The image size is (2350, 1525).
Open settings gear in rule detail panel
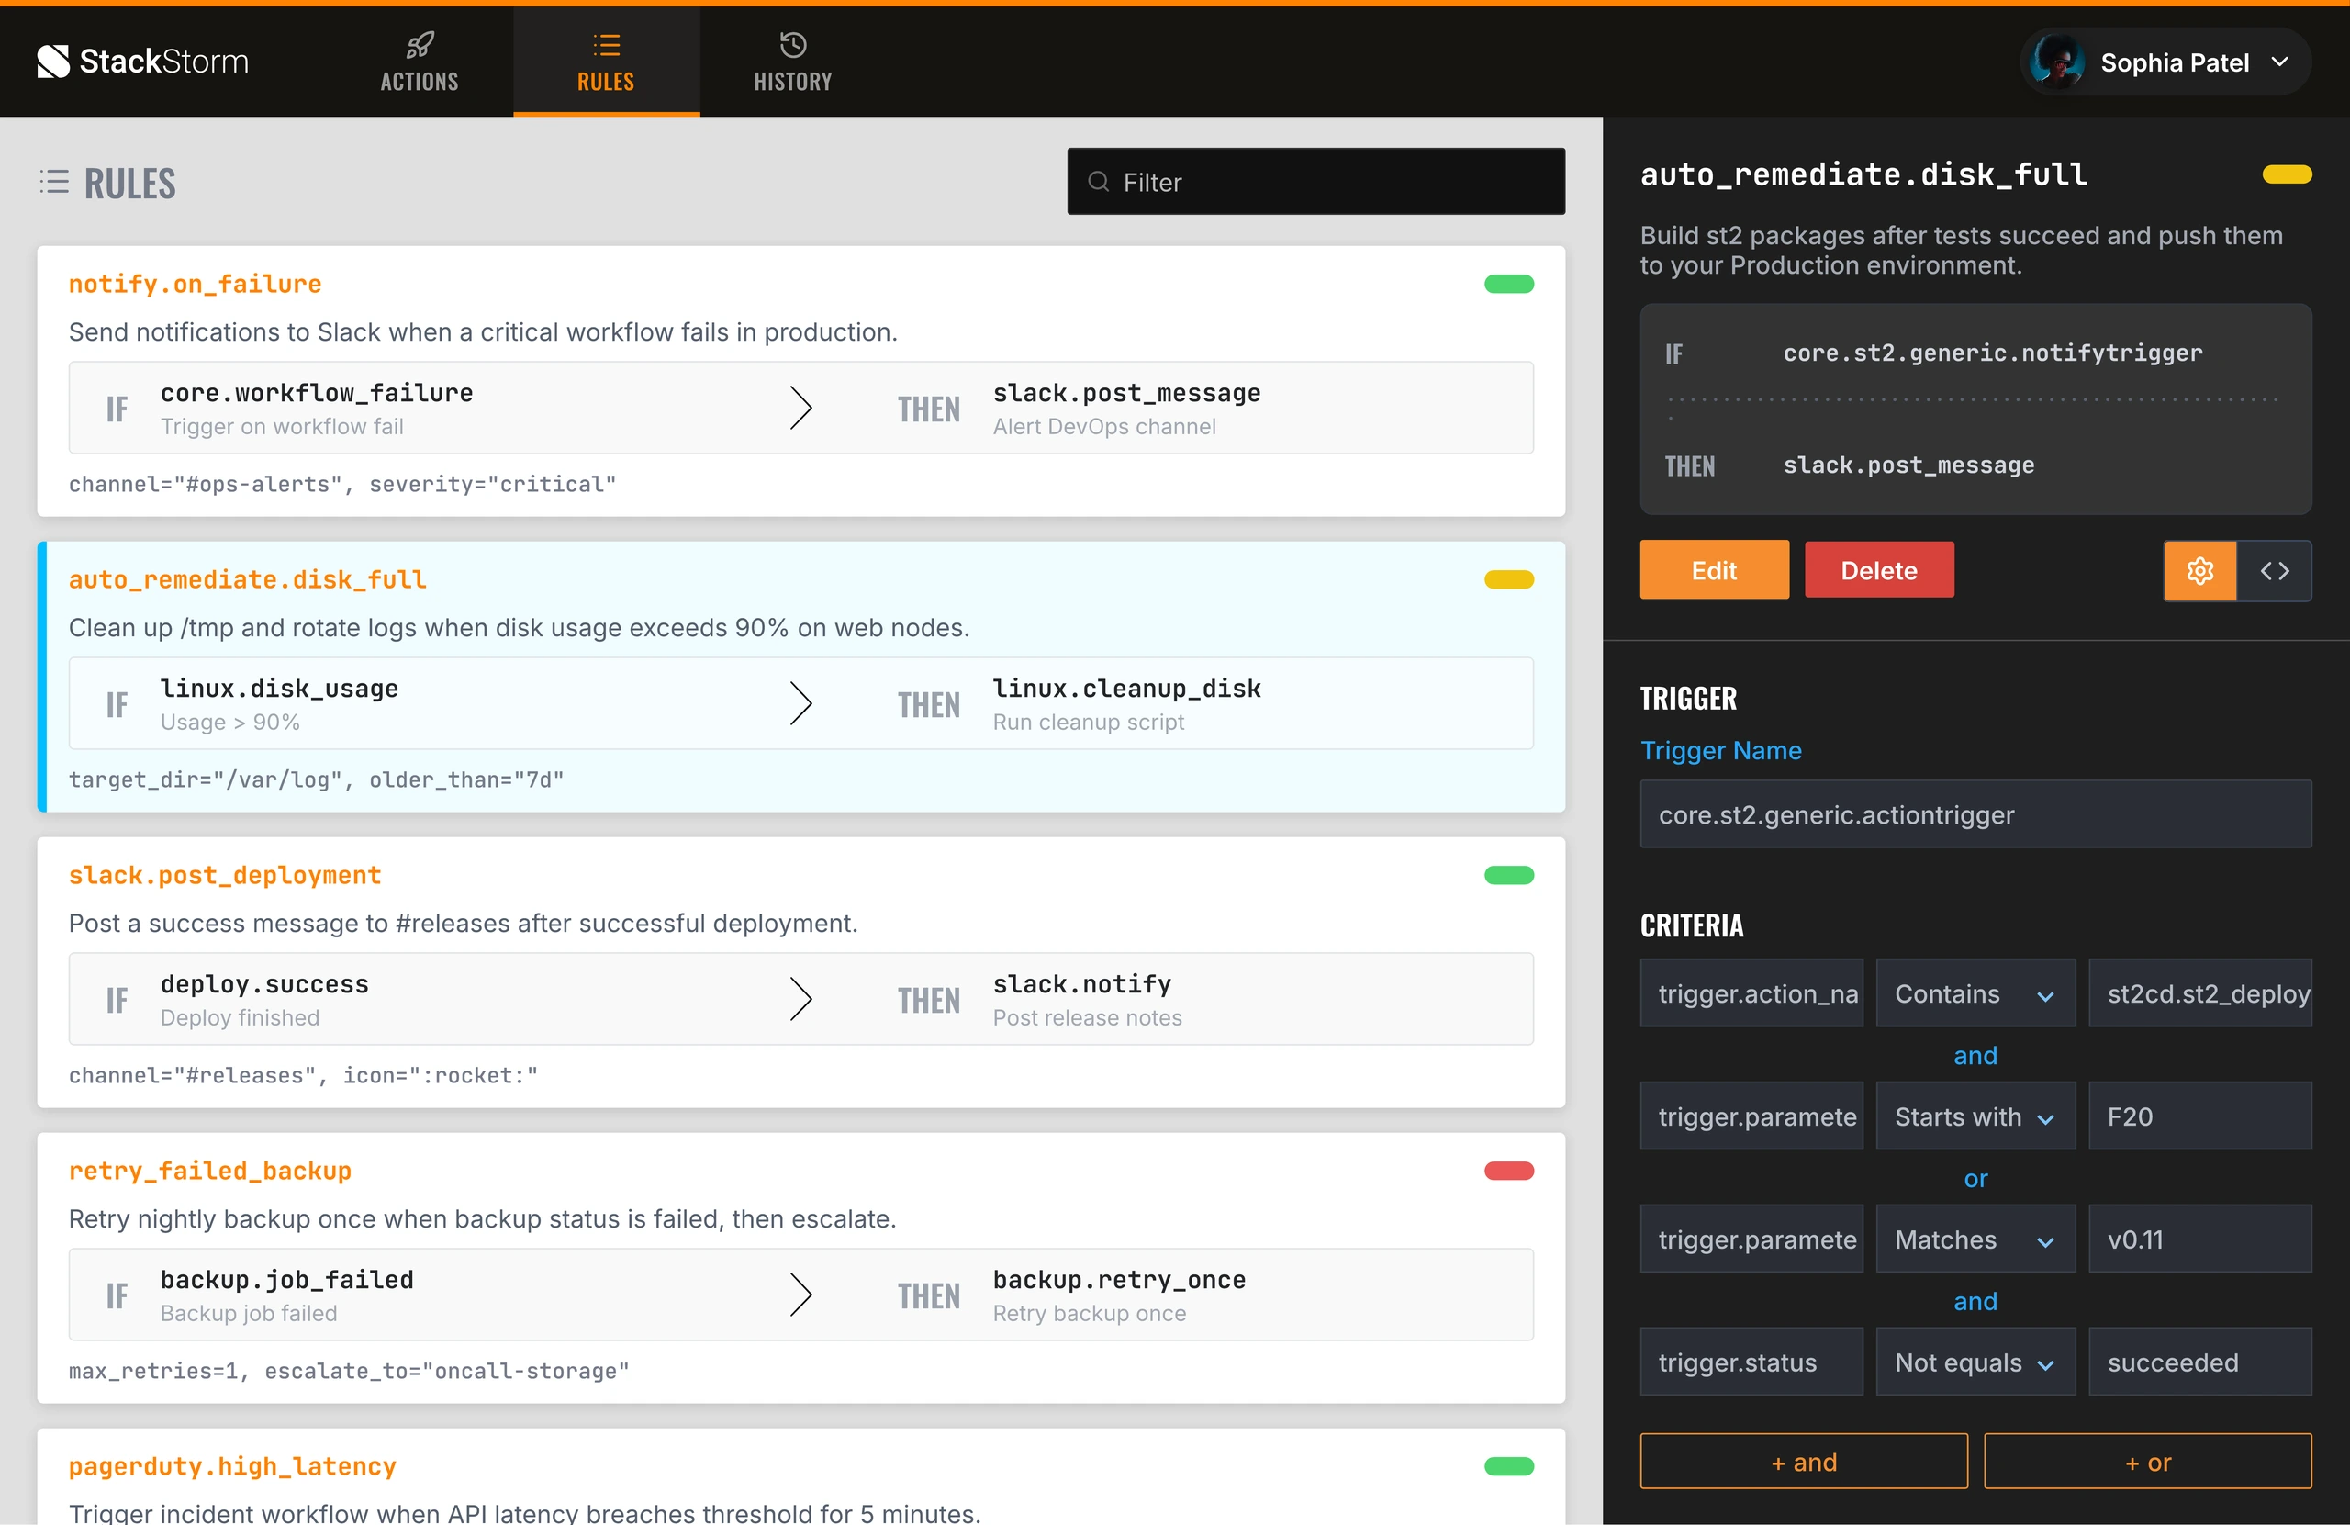point(2200,571)
